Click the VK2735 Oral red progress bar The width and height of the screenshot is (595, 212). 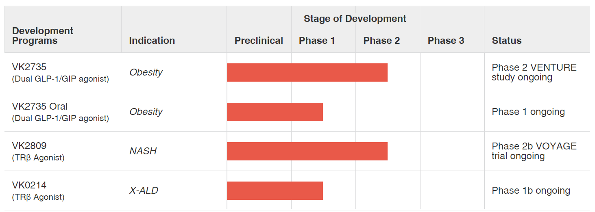[275, 112]
